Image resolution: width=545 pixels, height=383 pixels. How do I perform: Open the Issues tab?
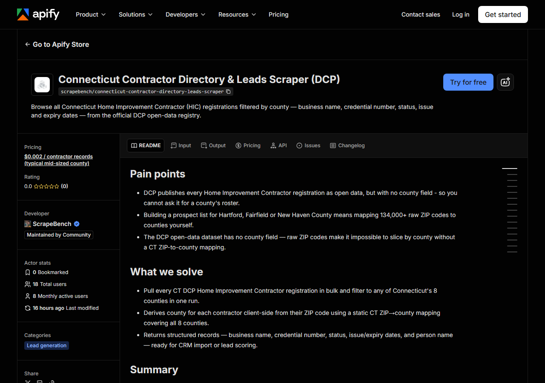pos(308,146)
